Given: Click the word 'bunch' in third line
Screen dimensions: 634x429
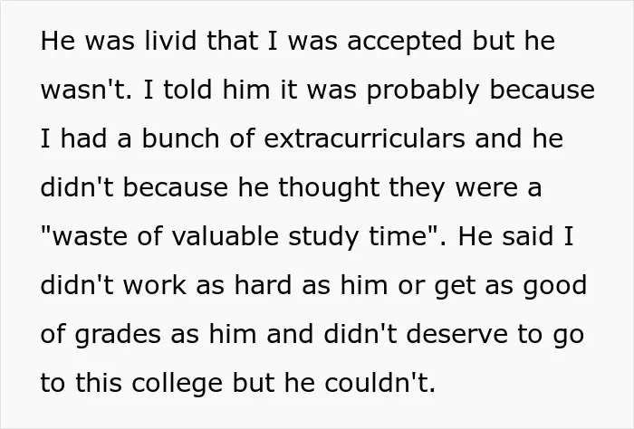Looking at the screenshot, I should pyautogui.click(x=181, y=138).
